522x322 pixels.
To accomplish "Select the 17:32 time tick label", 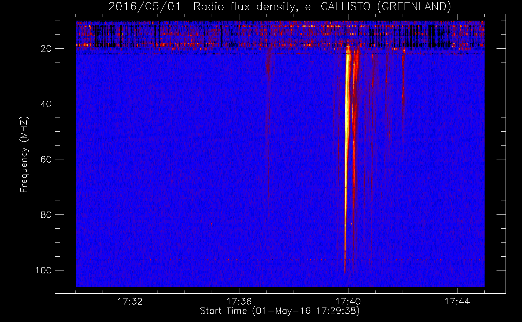I will [130, 302].
